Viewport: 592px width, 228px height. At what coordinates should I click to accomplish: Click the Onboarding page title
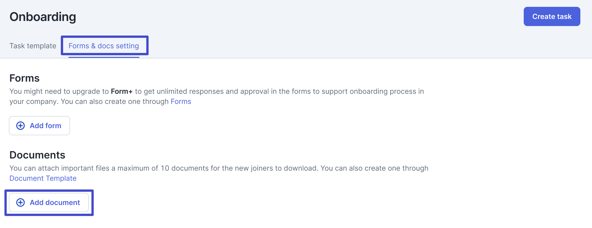tap(43, 17)
